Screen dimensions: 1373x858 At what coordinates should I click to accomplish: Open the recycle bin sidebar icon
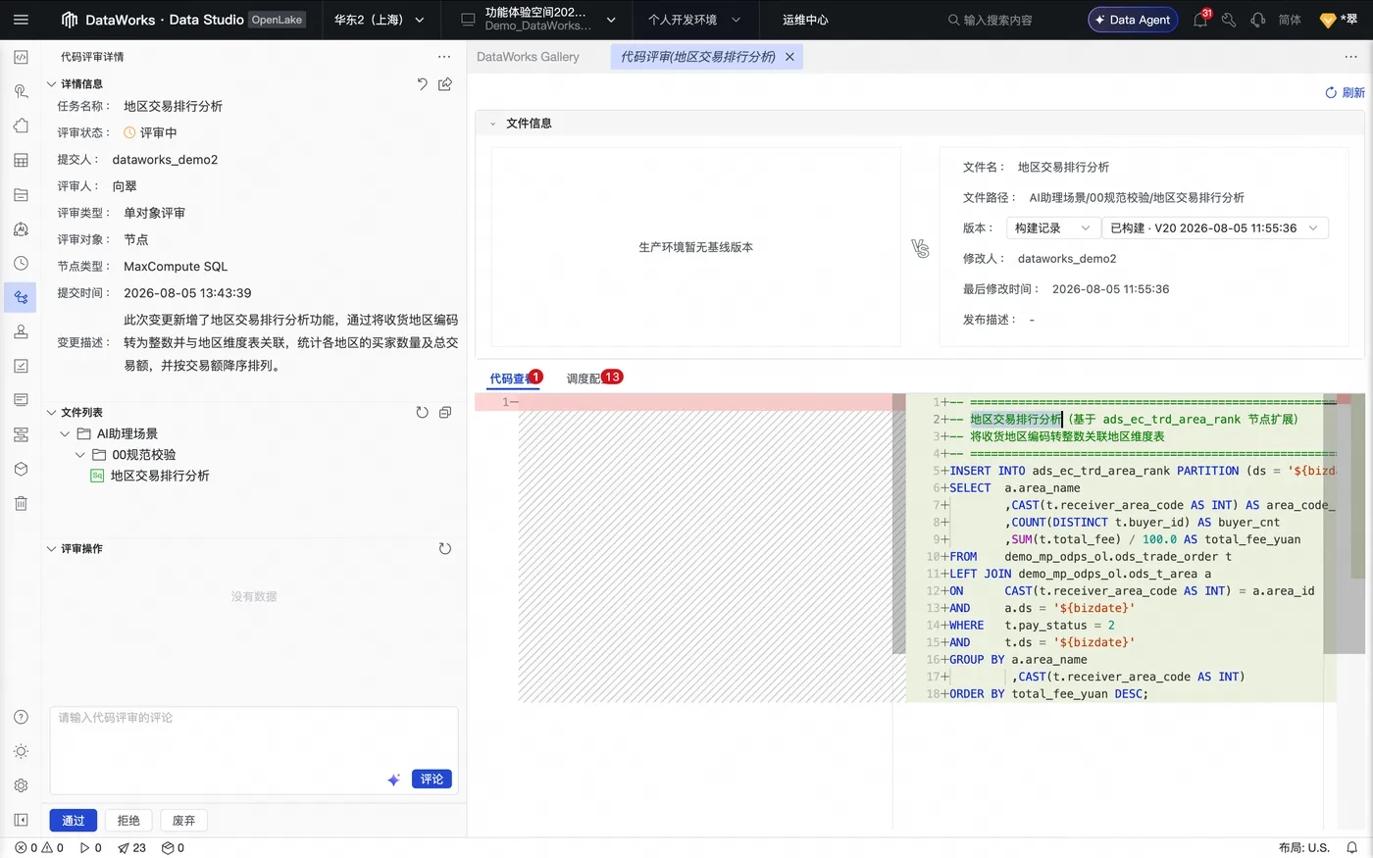point(21,503)
